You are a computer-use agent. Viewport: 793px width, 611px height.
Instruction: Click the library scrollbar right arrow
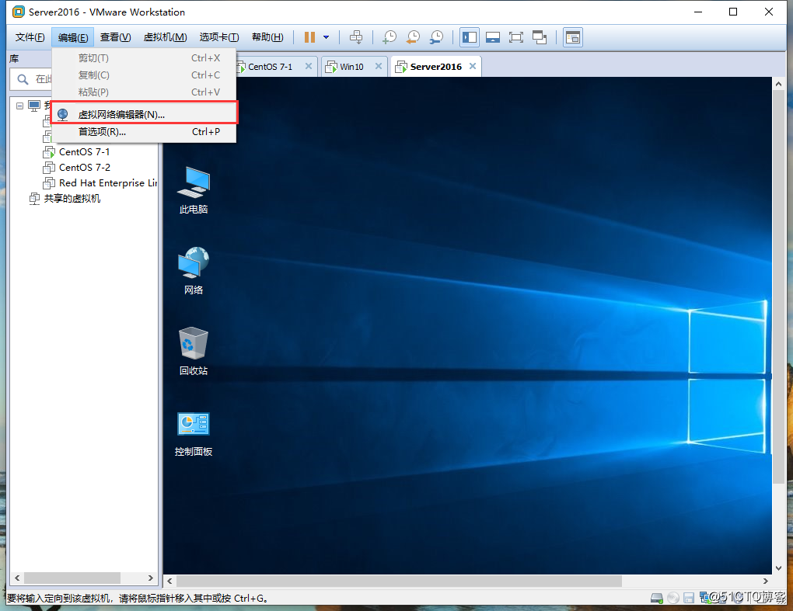point(150,578)
